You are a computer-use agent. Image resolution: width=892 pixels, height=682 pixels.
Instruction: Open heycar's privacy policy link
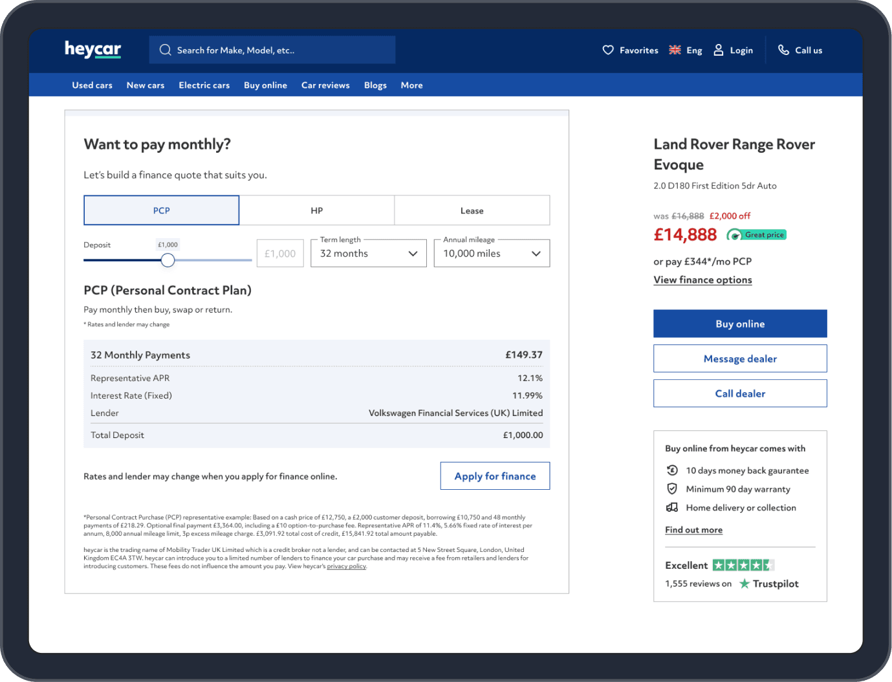point(347,566)
